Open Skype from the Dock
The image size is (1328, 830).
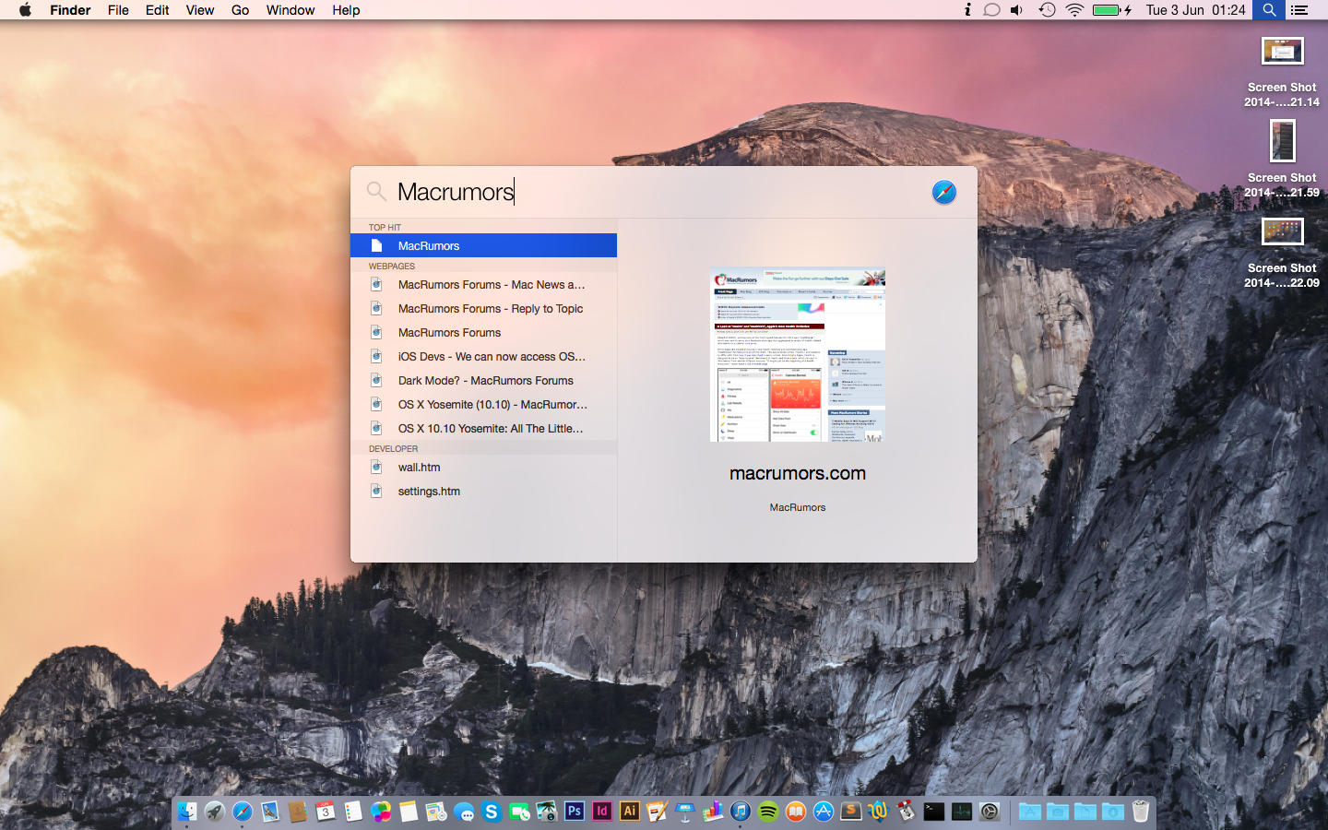click(x=492, y=812)
